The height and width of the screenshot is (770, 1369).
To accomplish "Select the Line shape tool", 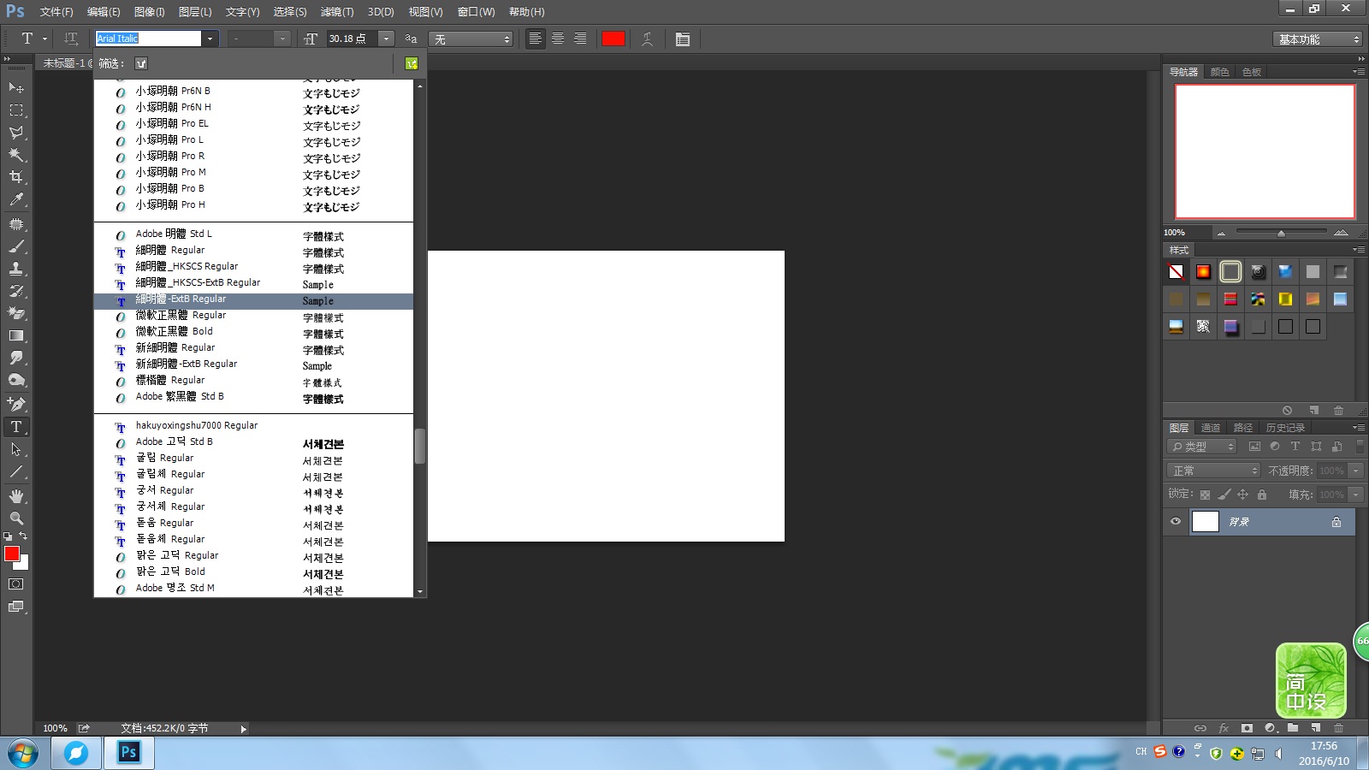I will (16, 471).
